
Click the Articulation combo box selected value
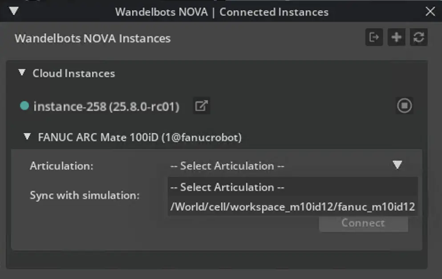coord(227,166)
